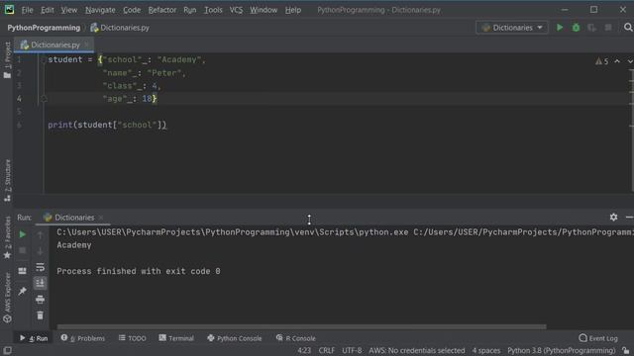
Task: Open the Refactor menu
Action: click(162, 10)
